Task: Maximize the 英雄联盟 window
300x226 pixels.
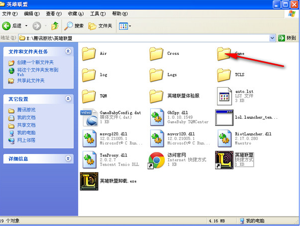Action: 285,4
